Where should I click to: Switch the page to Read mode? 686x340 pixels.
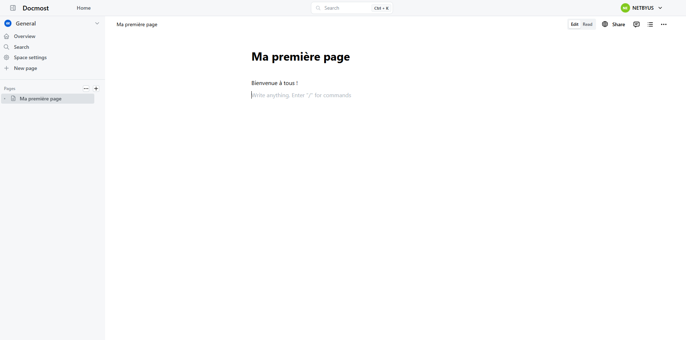pyautogui.click(x=587, y=24)
